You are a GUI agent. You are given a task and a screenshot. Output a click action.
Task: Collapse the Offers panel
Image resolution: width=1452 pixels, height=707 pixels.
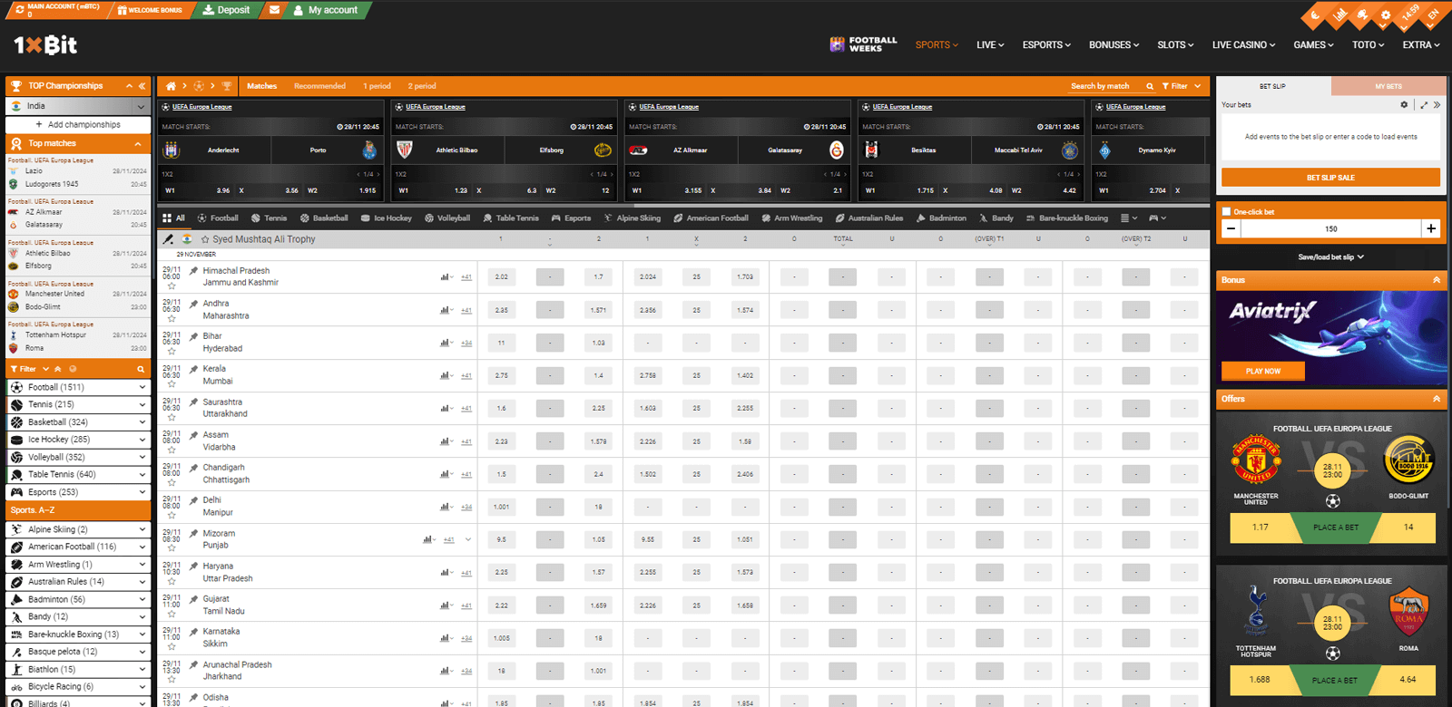pos(1437,399)
